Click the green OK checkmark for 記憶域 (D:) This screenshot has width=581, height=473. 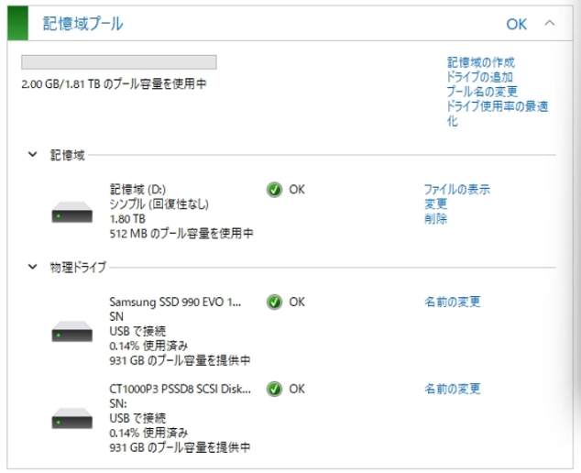click(274, 190)
